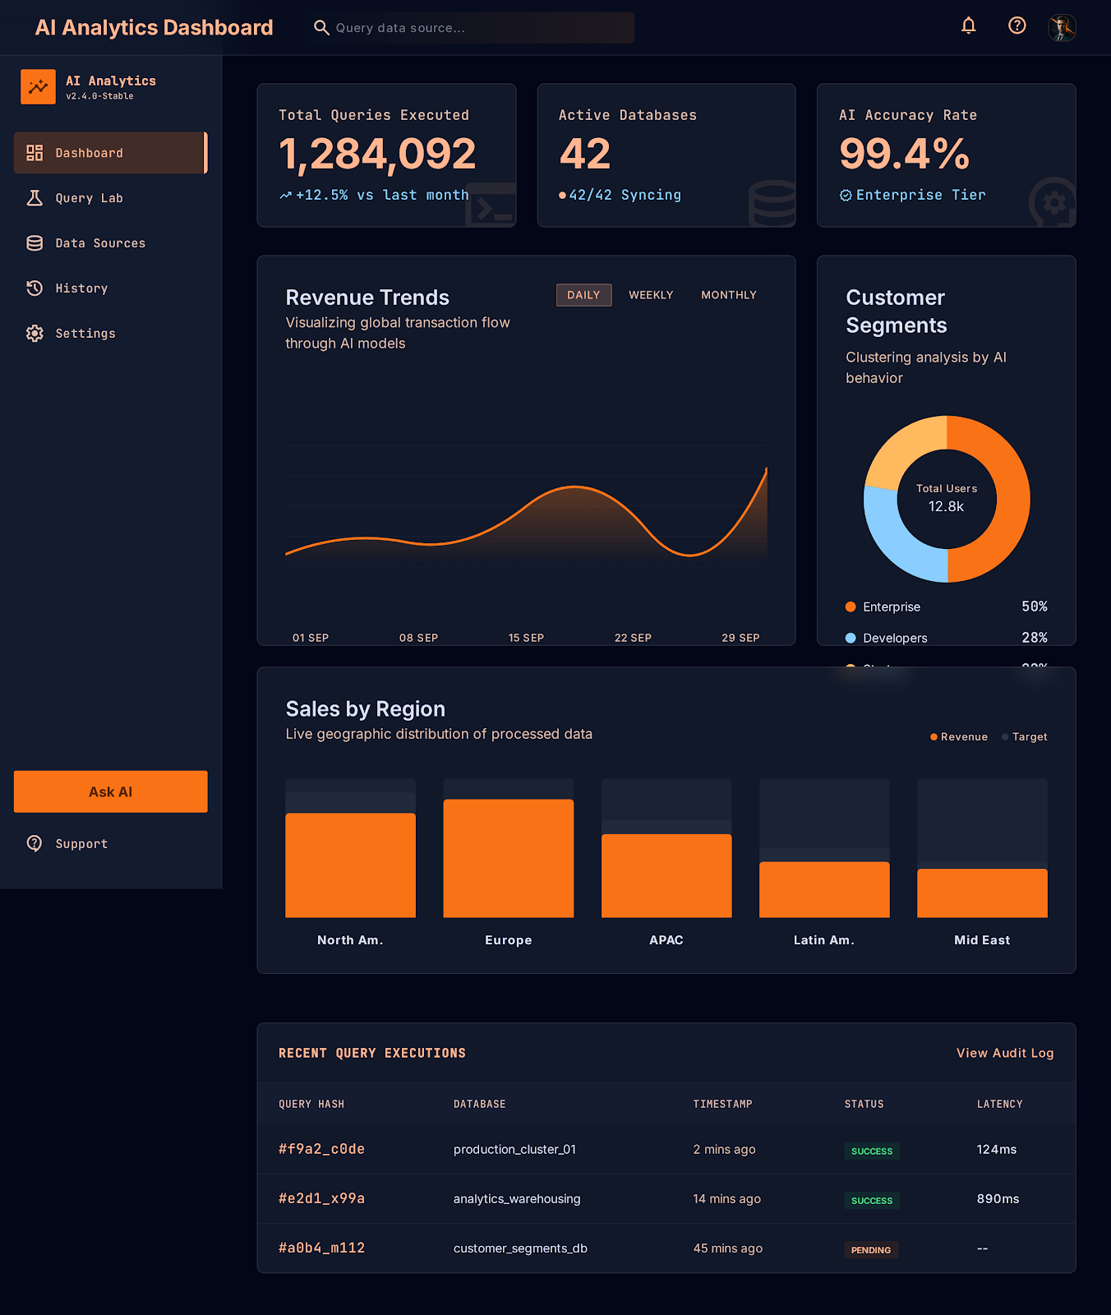Screen dimensions: 1111x1315
Task: Open query hash #f9a2_c0de
Action: click(321, 1149)
